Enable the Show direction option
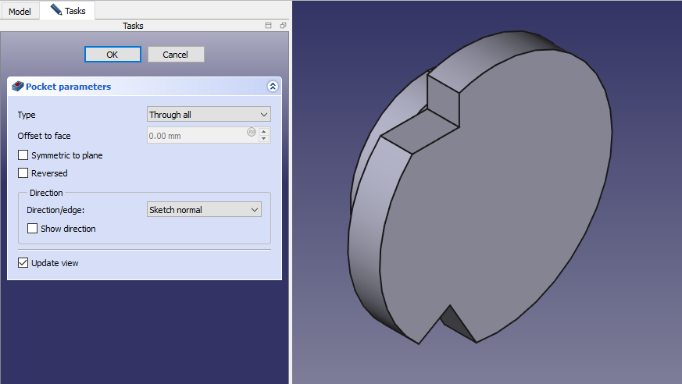This screenshot has width=682, height=384. coord(33,229)
